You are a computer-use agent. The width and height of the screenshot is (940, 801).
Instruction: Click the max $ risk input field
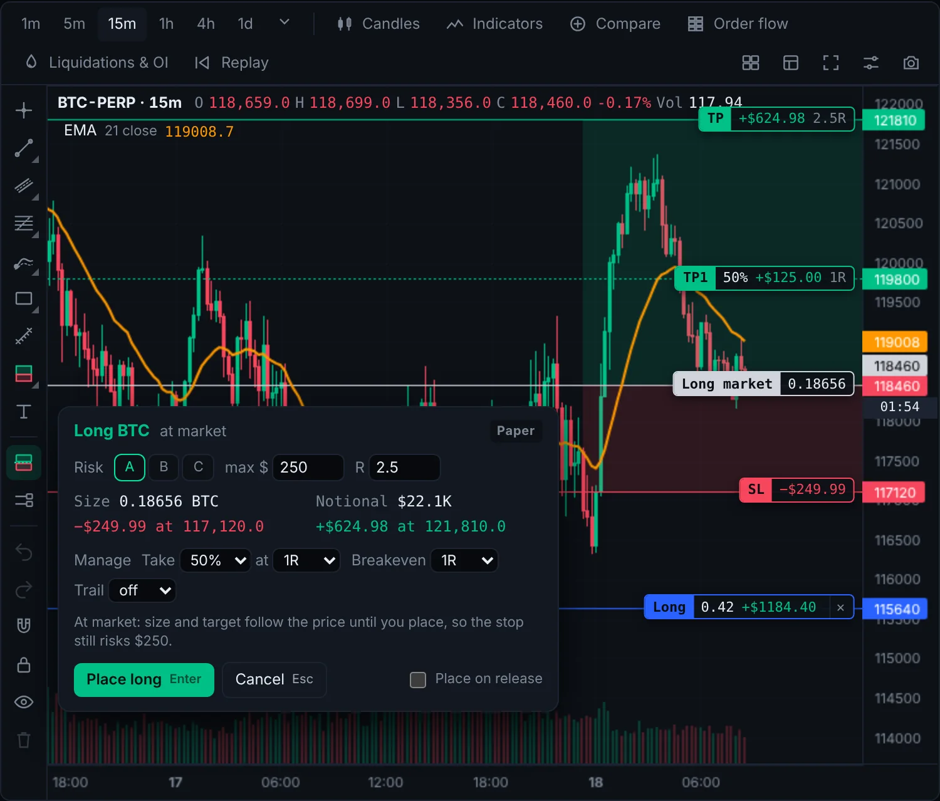[x=308, y=468]
